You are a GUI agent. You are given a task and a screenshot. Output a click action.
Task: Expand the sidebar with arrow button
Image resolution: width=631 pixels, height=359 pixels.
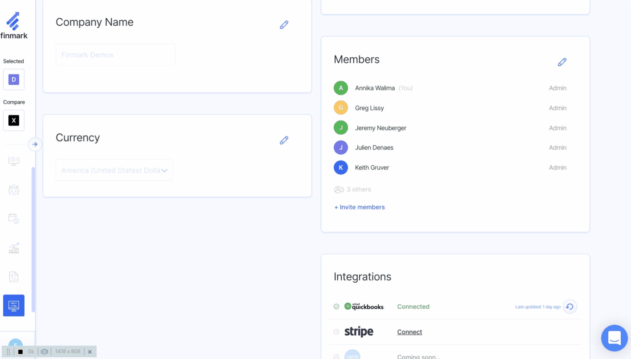[35, 144]
